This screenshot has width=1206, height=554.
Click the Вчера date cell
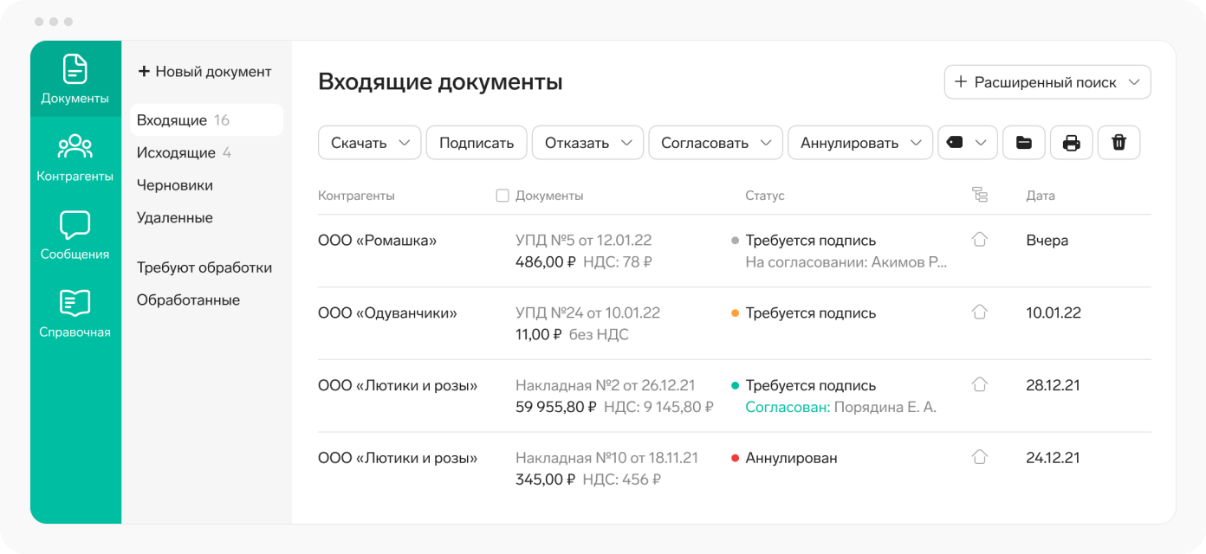point(1047,241)
